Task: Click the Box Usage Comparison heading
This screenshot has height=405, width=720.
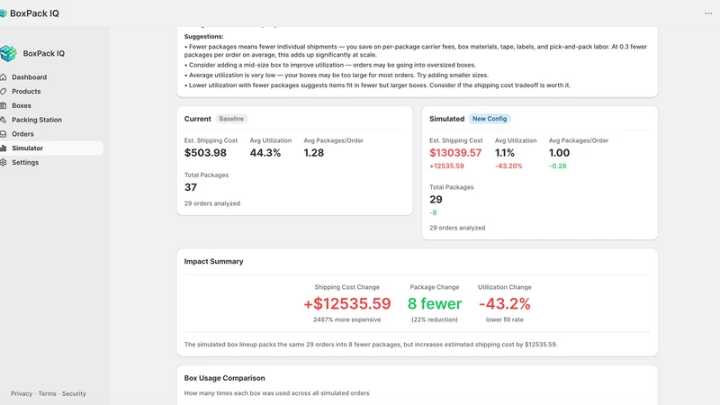Action: point(224,378)
